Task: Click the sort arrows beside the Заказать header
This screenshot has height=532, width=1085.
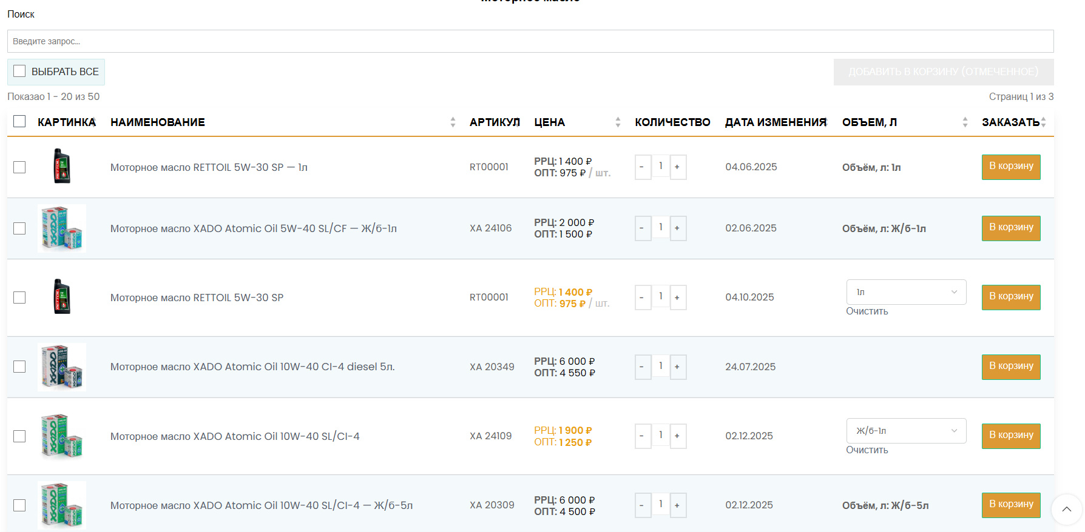Action: click(1043, 122)
